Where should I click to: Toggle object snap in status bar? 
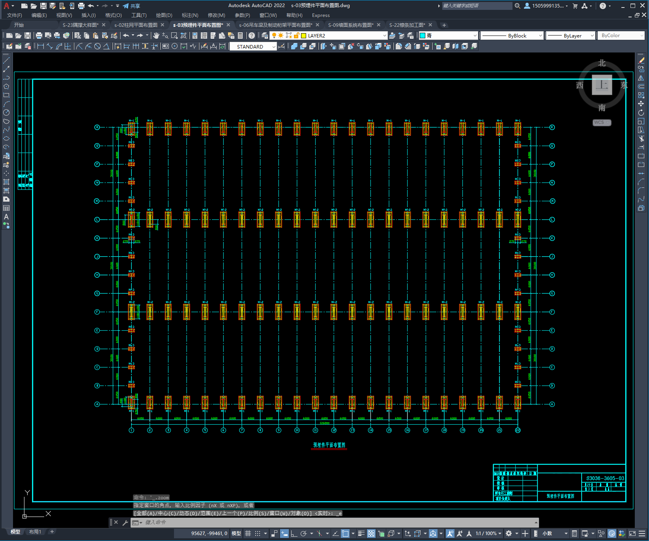pos(345,534)
